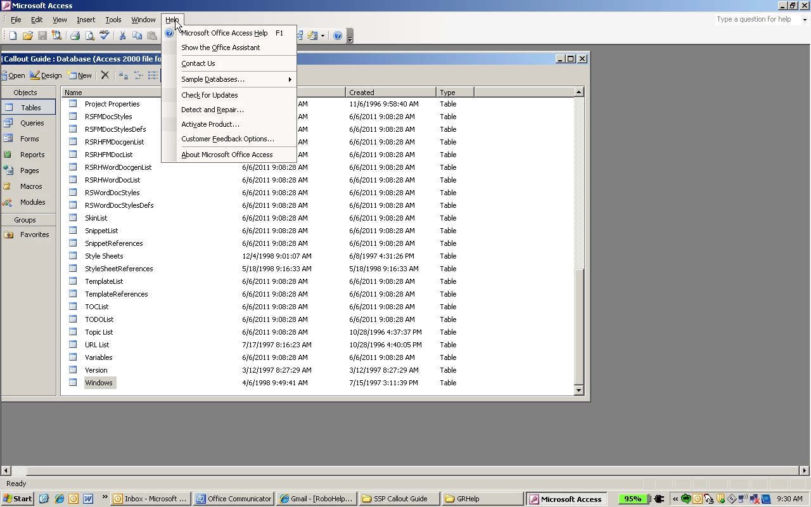Sort by the Type column header
811x507 pixels.
click(455, 93)
